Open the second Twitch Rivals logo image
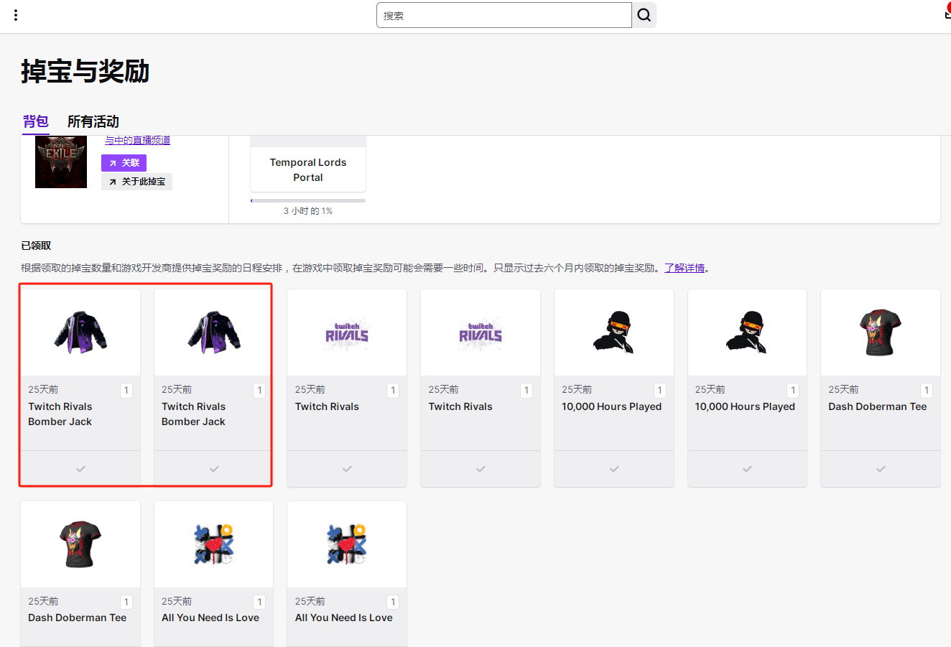This screenshot has width=951, height=647. tap(481, 334)
